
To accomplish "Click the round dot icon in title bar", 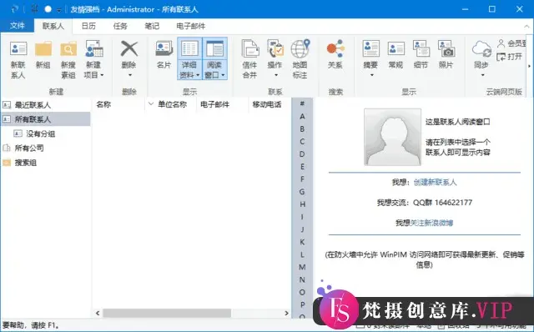I will [x=48, y=9].
